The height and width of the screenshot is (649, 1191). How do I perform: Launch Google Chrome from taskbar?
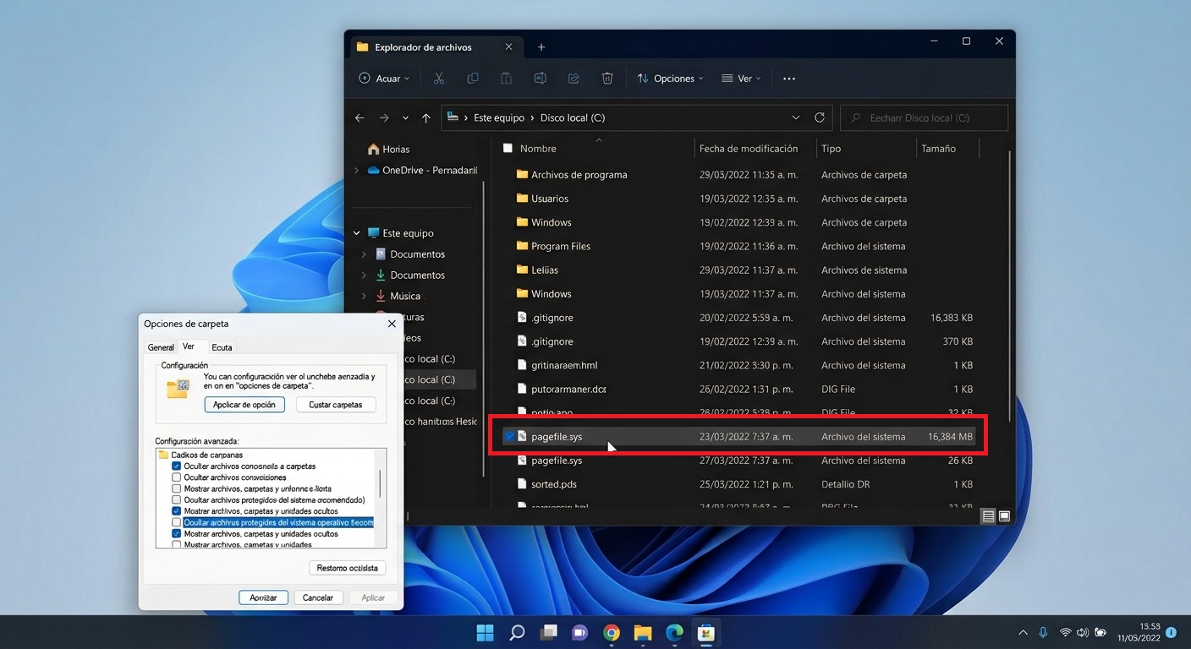coord(612,632)
